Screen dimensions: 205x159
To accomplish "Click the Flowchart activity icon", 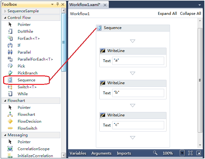I will tap(10, 114).
